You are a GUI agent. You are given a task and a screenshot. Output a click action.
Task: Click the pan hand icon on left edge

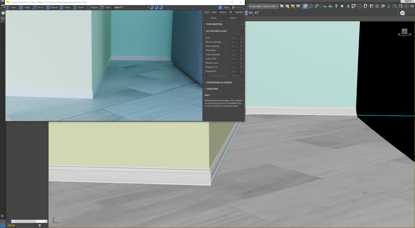click(x=2, y=13)
